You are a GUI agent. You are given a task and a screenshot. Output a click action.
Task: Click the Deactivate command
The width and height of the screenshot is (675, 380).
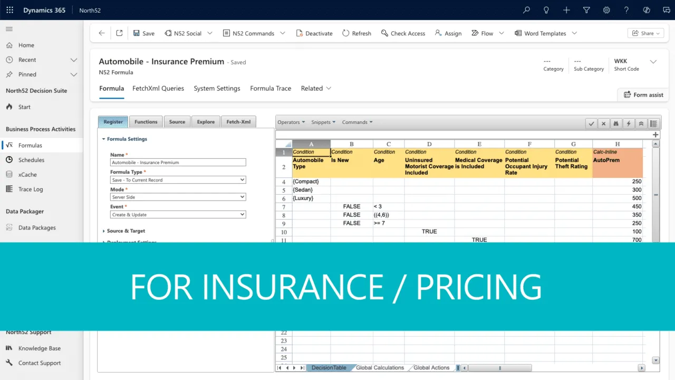click(x=314, y=33)
